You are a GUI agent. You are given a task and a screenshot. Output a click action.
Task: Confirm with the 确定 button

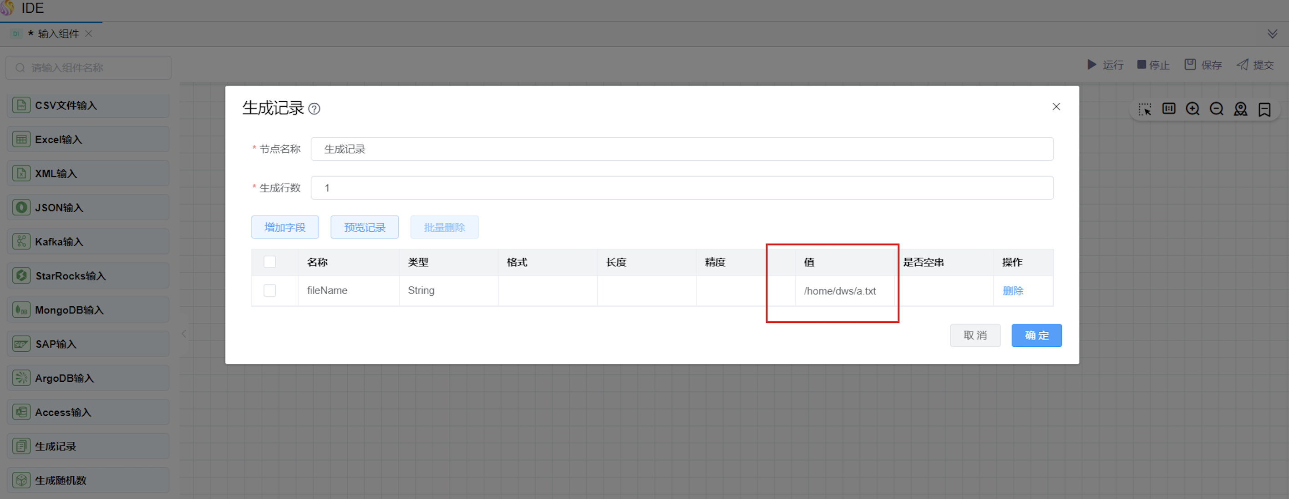click(1036, 335)
